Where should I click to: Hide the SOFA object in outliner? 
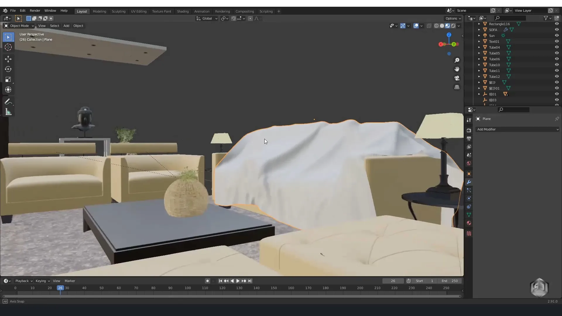tap(557, 30)
